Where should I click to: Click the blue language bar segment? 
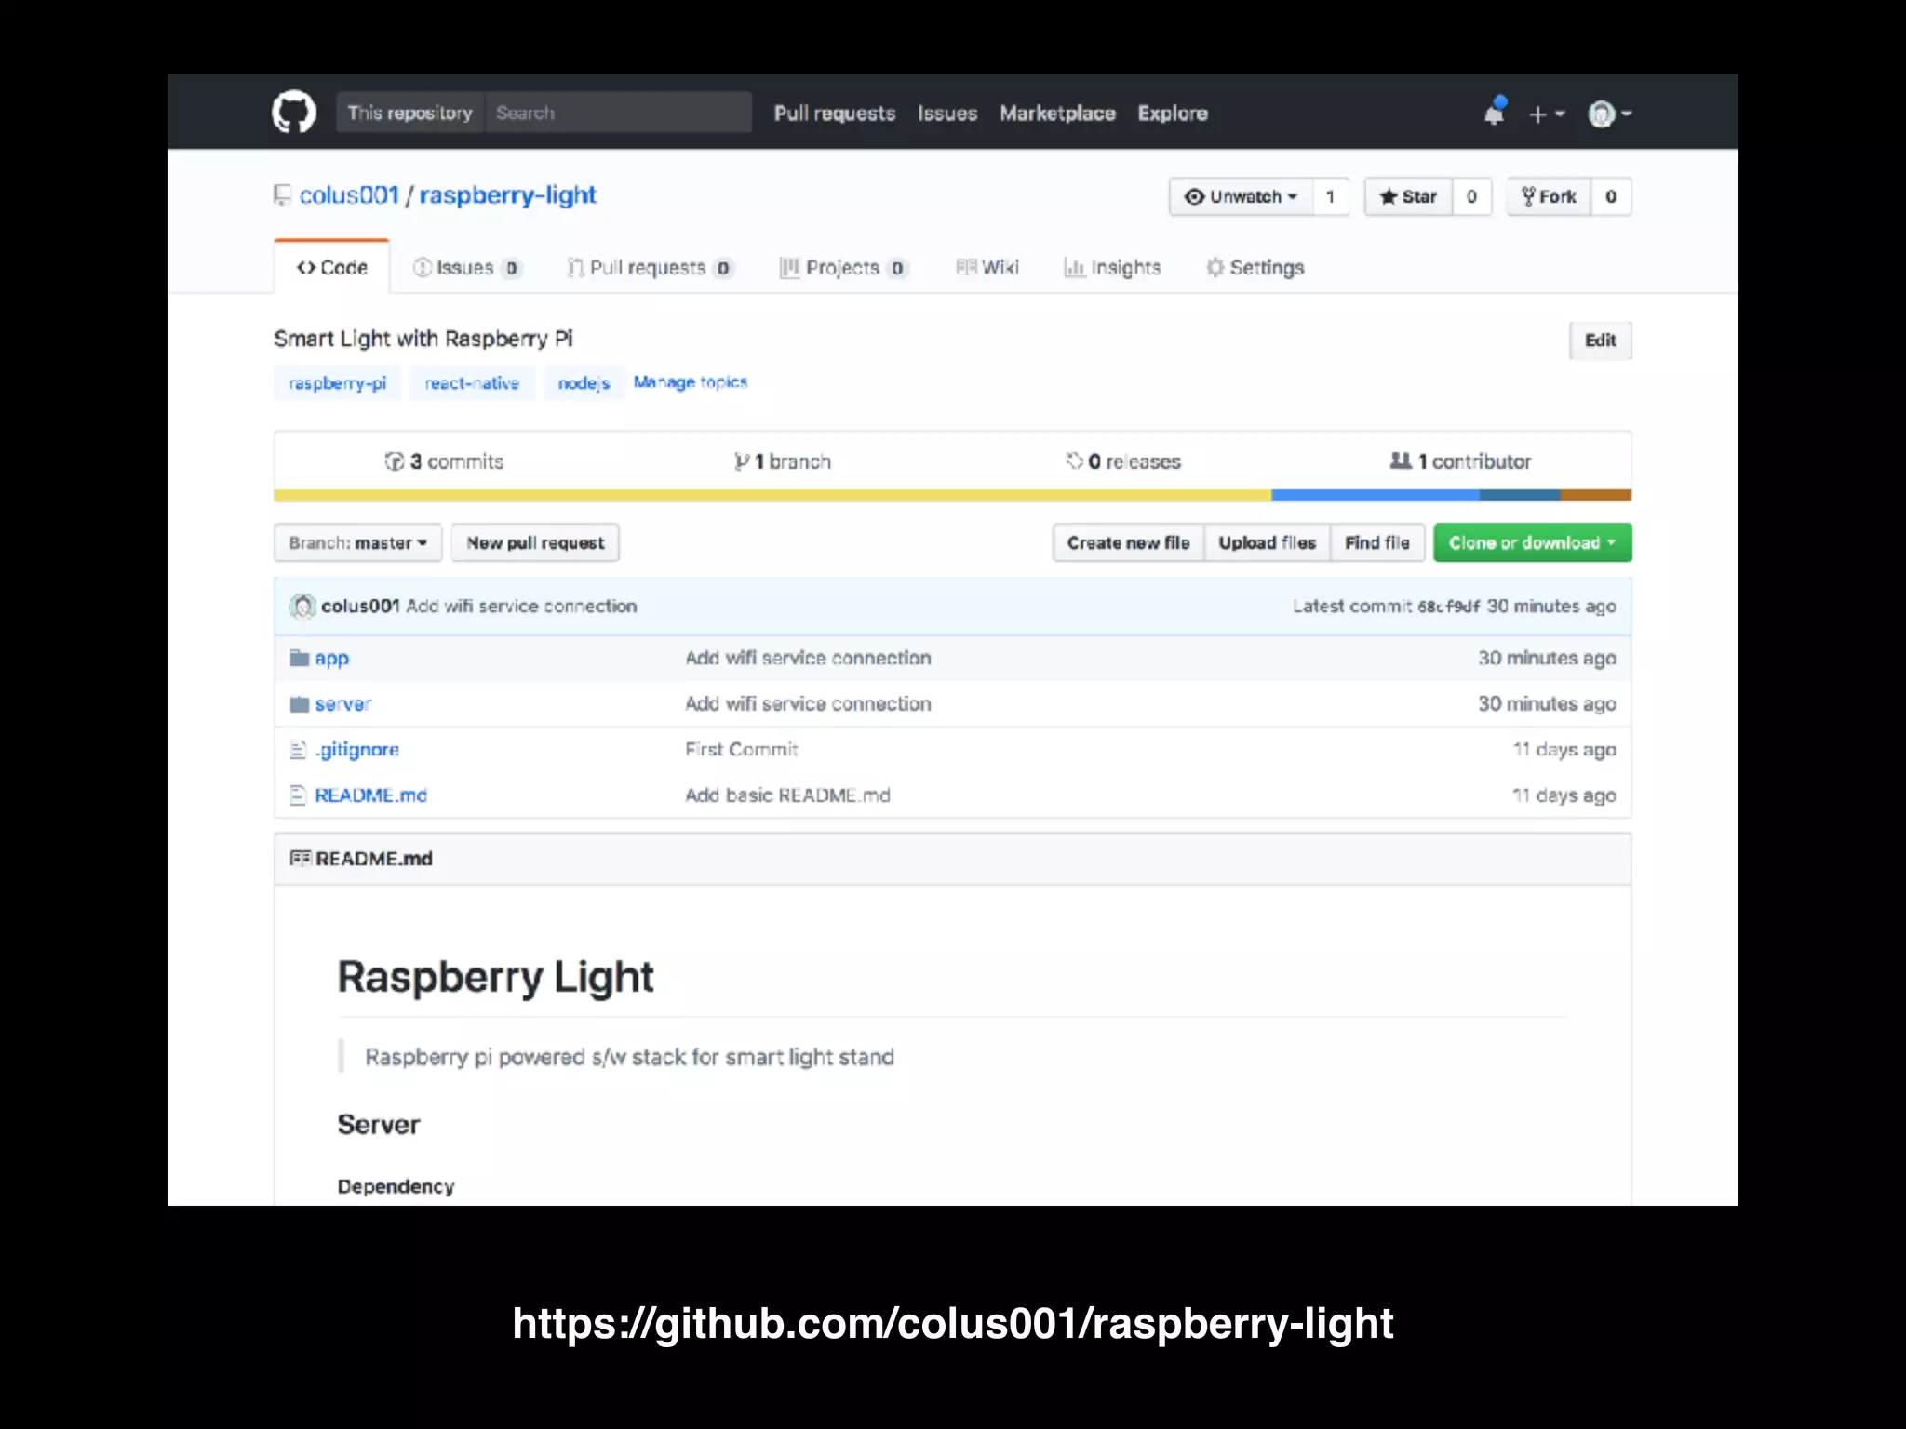tap(1376, 495)
